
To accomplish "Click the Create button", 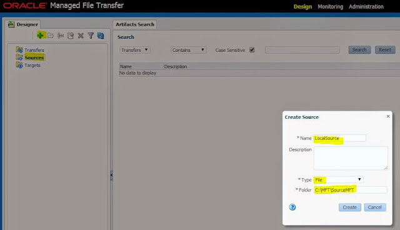I will (350, 207).
